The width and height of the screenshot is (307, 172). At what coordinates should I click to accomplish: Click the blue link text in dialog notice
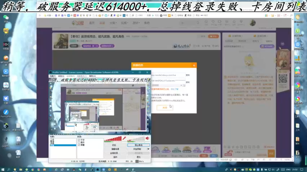coord(175,89)
